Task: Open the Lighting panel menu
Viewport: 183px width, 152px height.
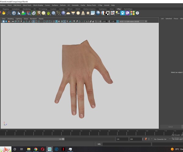Action: click(x=19, y=19)
